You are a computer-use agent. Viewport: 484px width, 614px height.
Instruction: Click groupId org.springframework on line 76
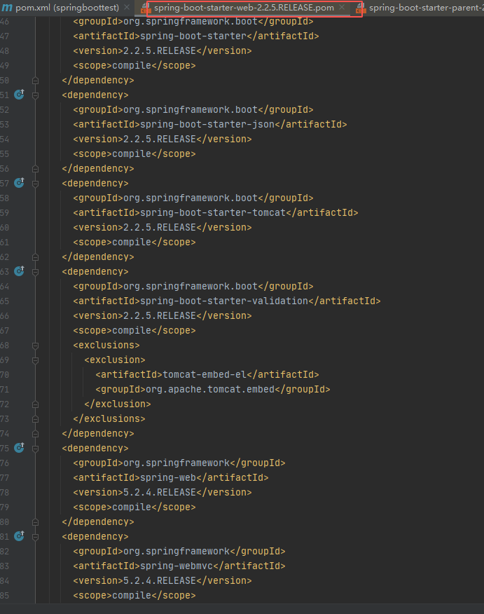click(x=177, y=463)
